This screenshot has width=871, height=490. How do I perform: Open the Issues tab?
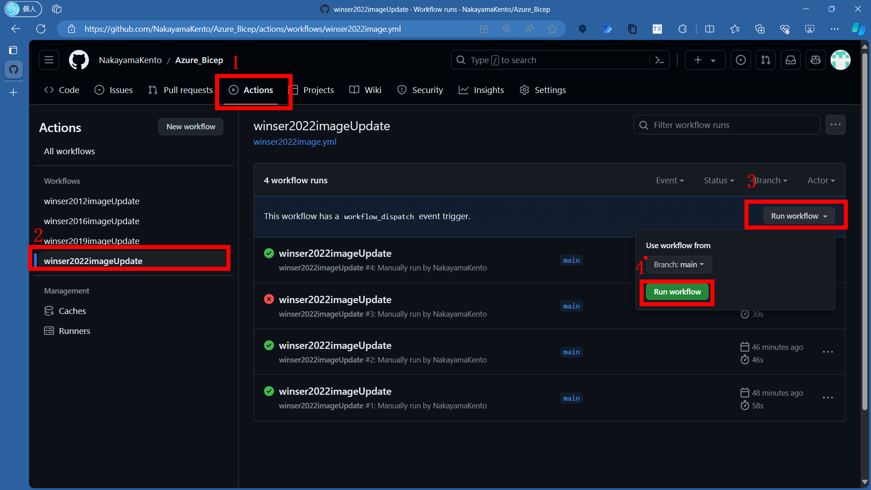pos(113,90)
